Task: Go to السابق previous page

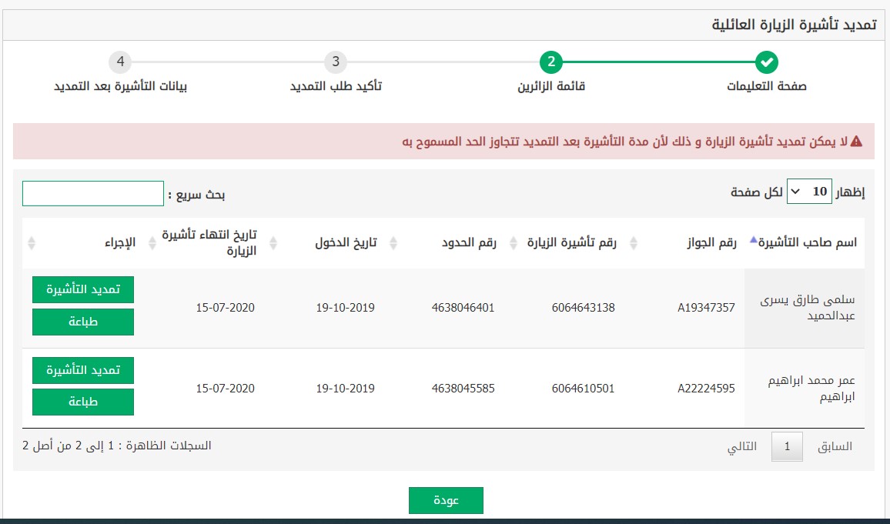Action: coord(835,446)
